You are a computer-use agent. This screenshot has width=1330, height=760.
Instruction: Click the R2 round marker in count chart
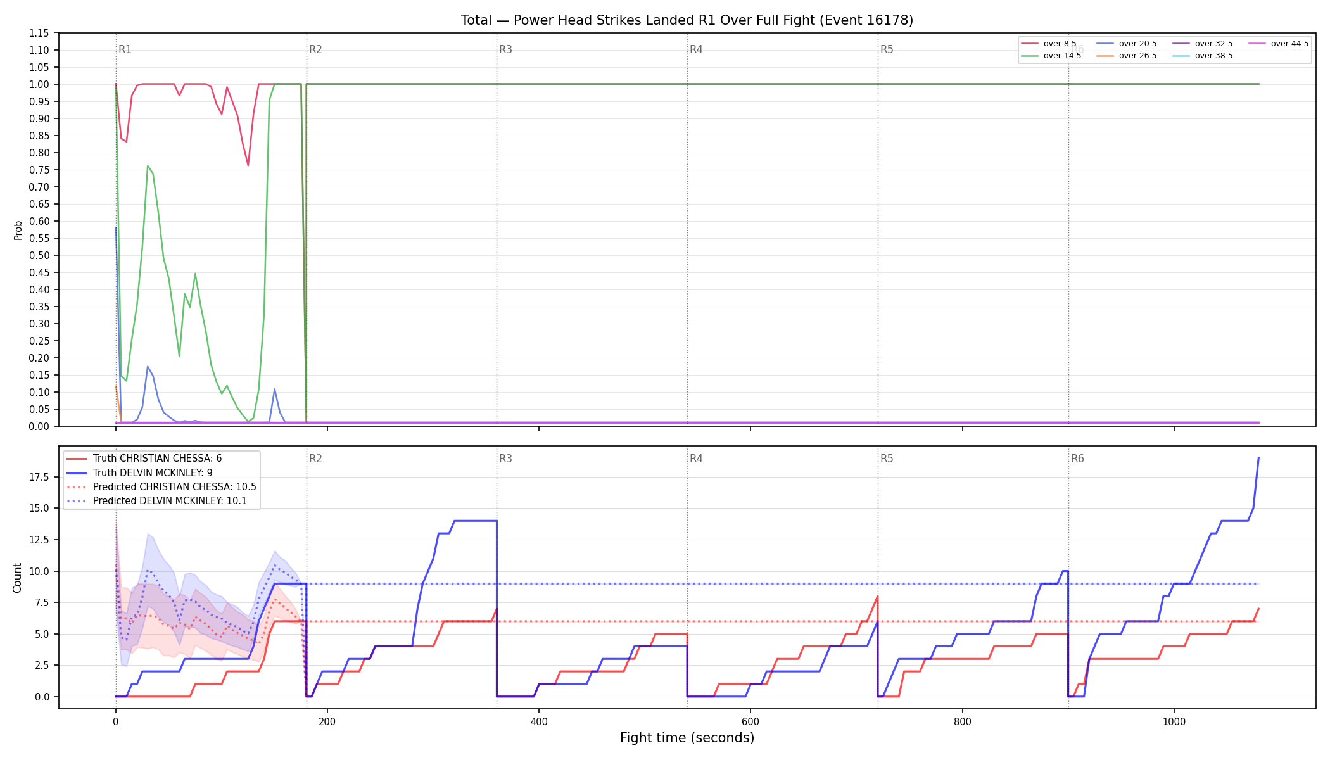coord(315,459)
